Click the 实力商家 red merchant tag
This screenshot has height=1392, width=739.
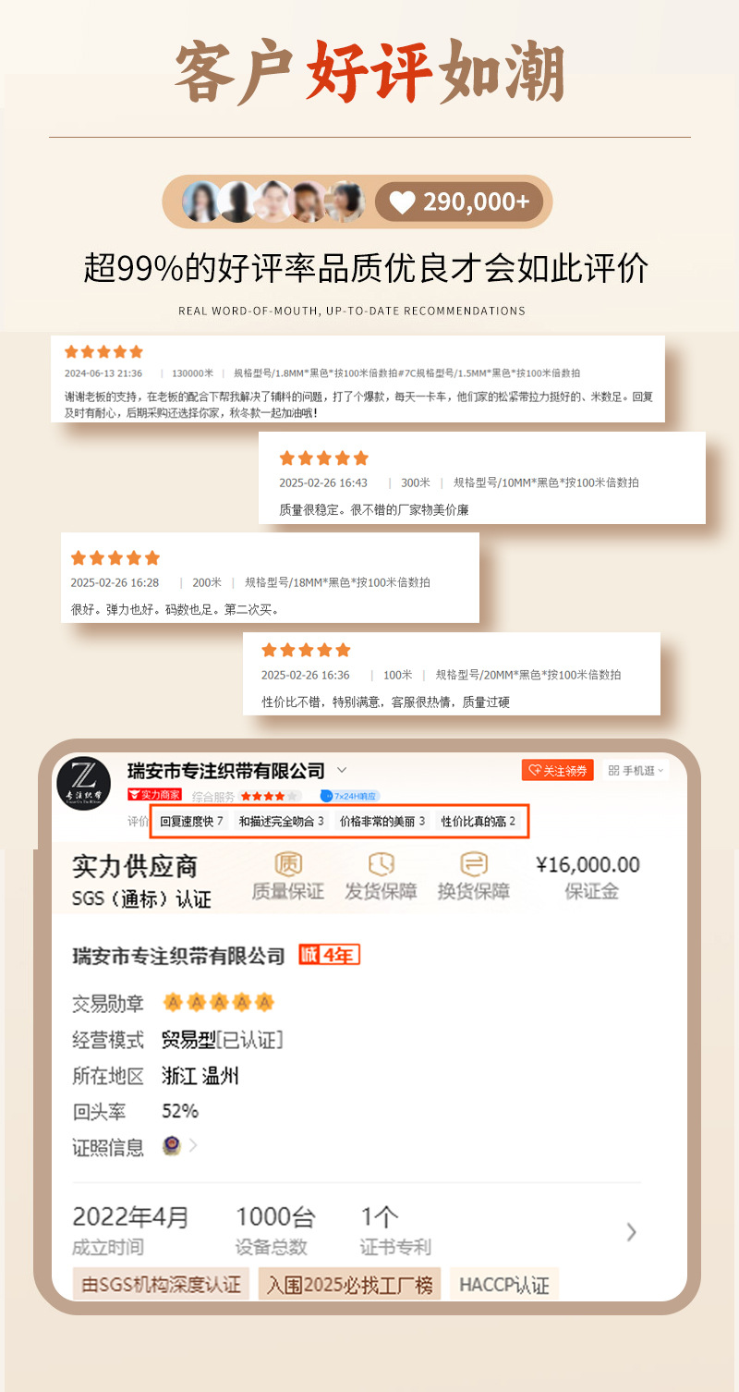pos(154,796)
